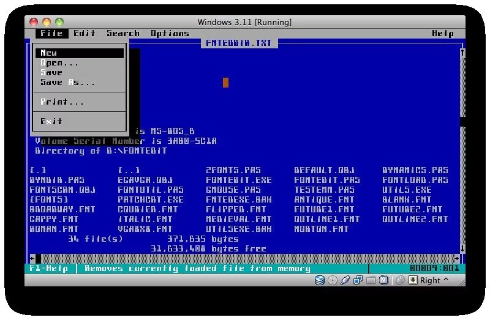Click the PATCHCRT.EXE file entry
This screenshot has height=320, width=490.
click(151, 199)
